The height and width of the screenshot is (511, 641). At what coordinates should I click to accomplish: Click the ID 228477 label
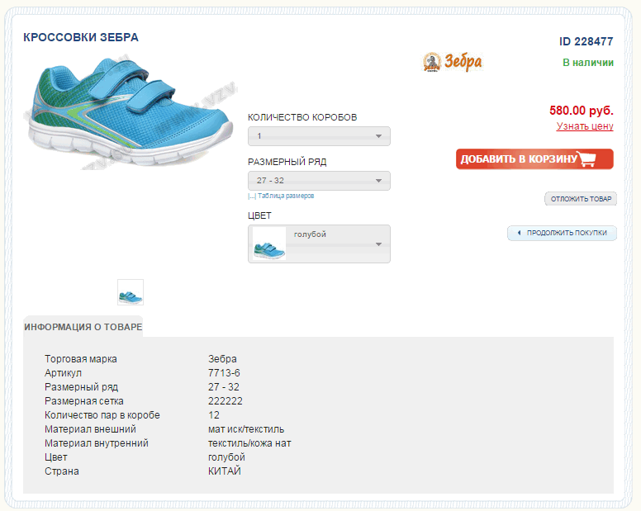[x=586, y=41]
